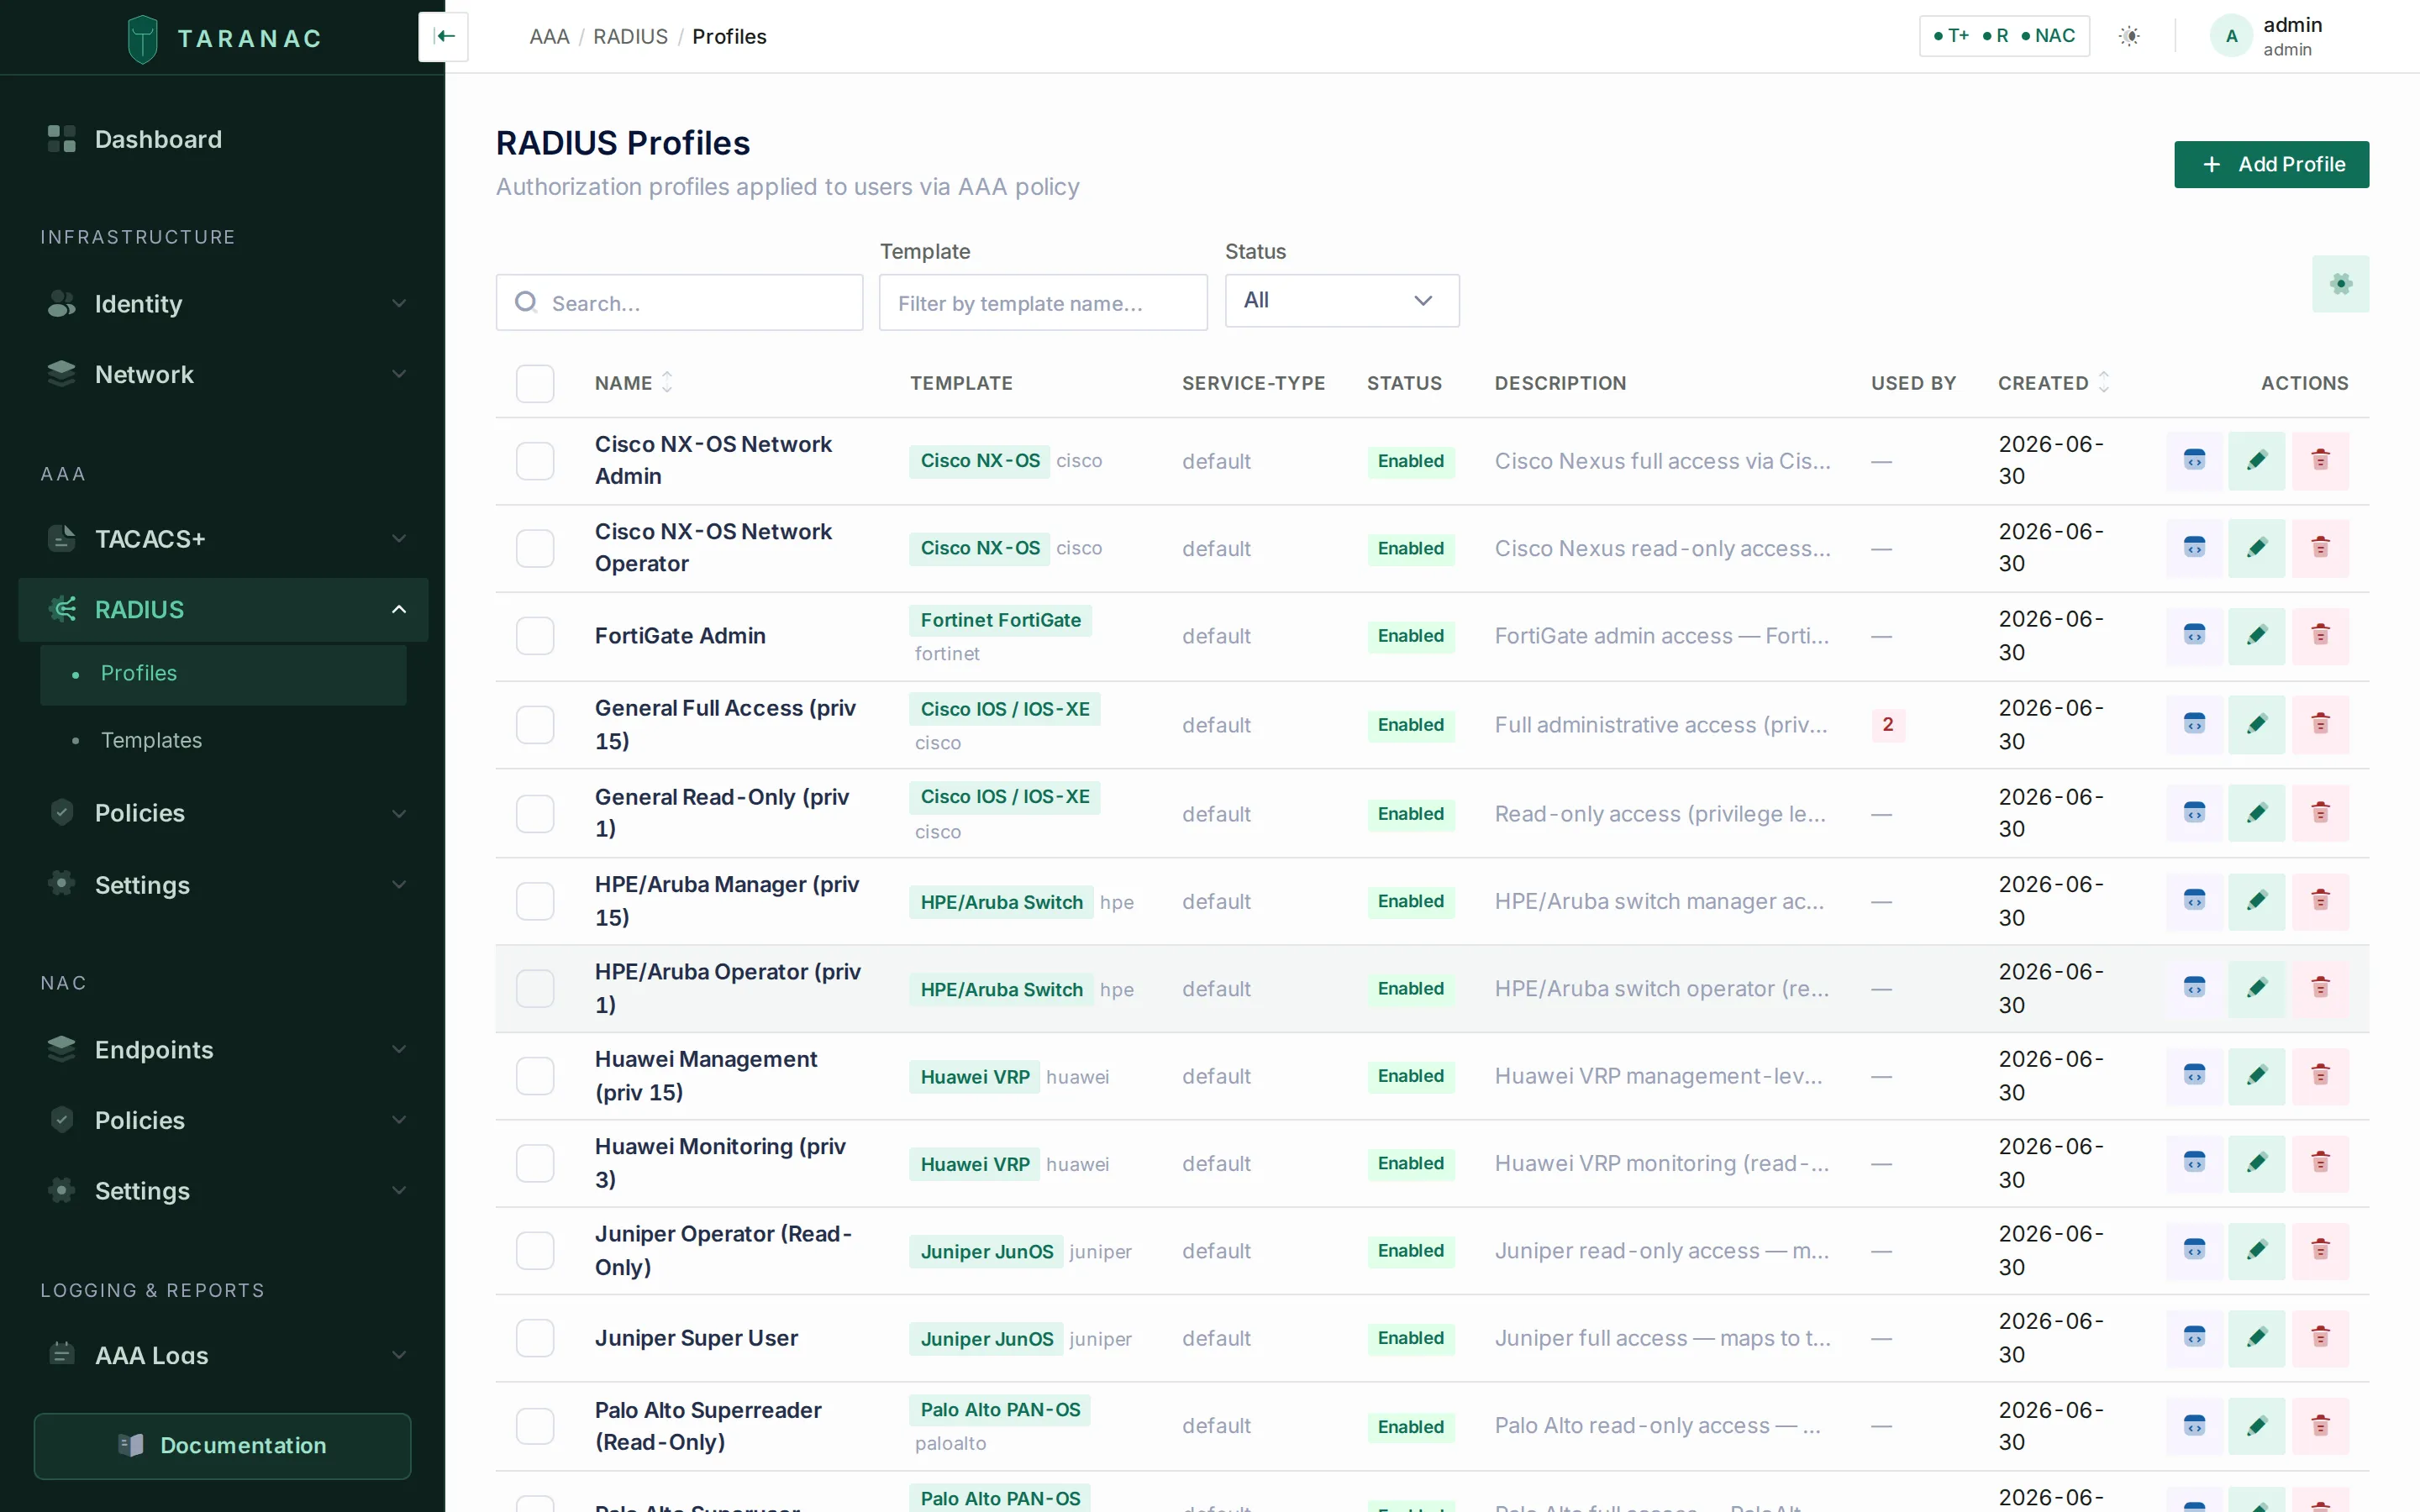Viewport: 2420px width, 1512px height.
Task: Edit HPE/Aruba Manager (priv 15) profile
Action: [2256, 901]
